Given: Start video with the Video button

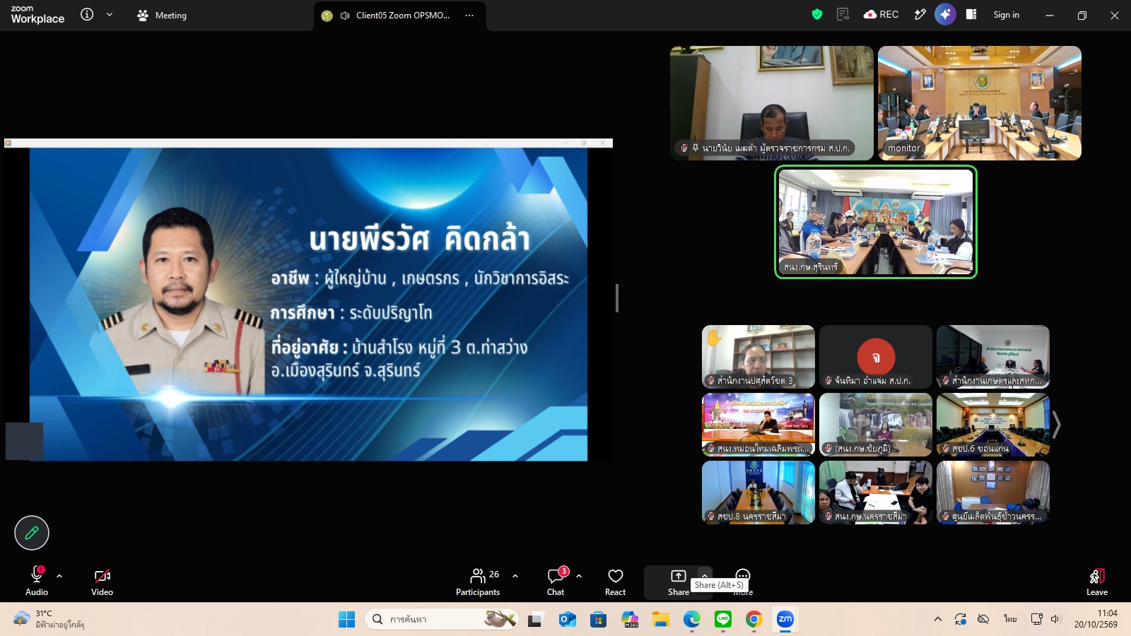Looking at the screenshot, I should (102, 582).
